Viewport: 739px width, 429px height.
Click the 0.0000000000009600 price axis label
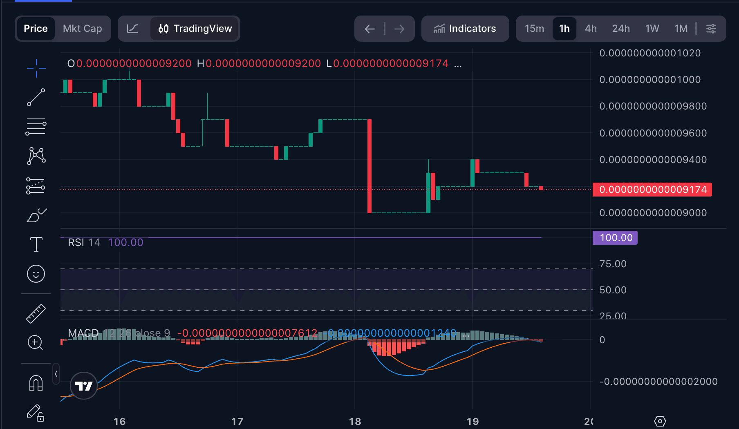(x=653, y=133)
